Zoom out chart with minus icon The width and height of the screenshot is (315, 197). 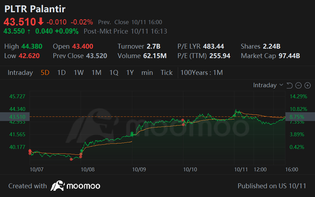[298, 85]
